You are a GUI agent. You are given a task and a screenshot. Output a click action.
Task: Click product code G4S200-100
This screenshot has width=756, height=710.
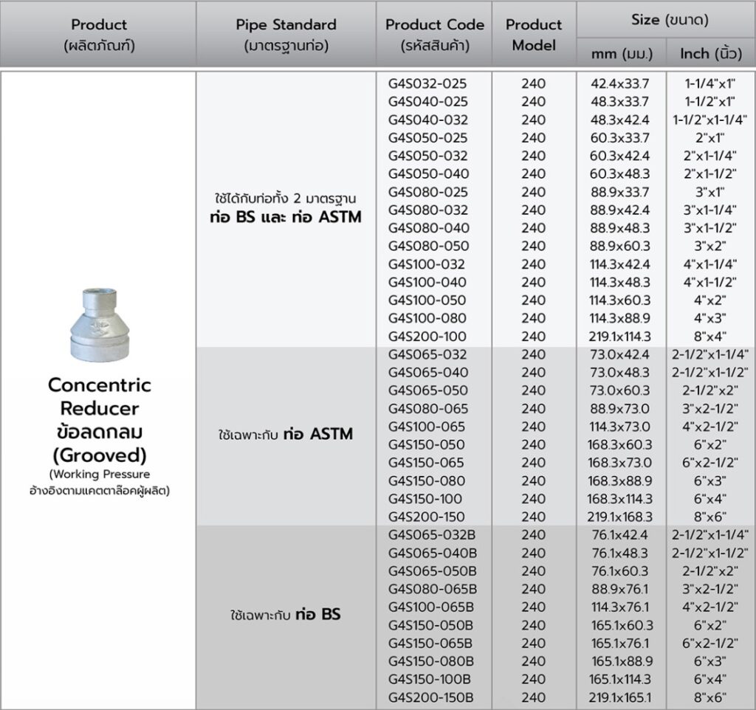(427, 336)
